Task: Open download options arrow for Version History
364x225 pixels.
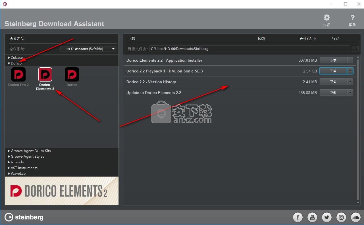Action: pos(350,82)
